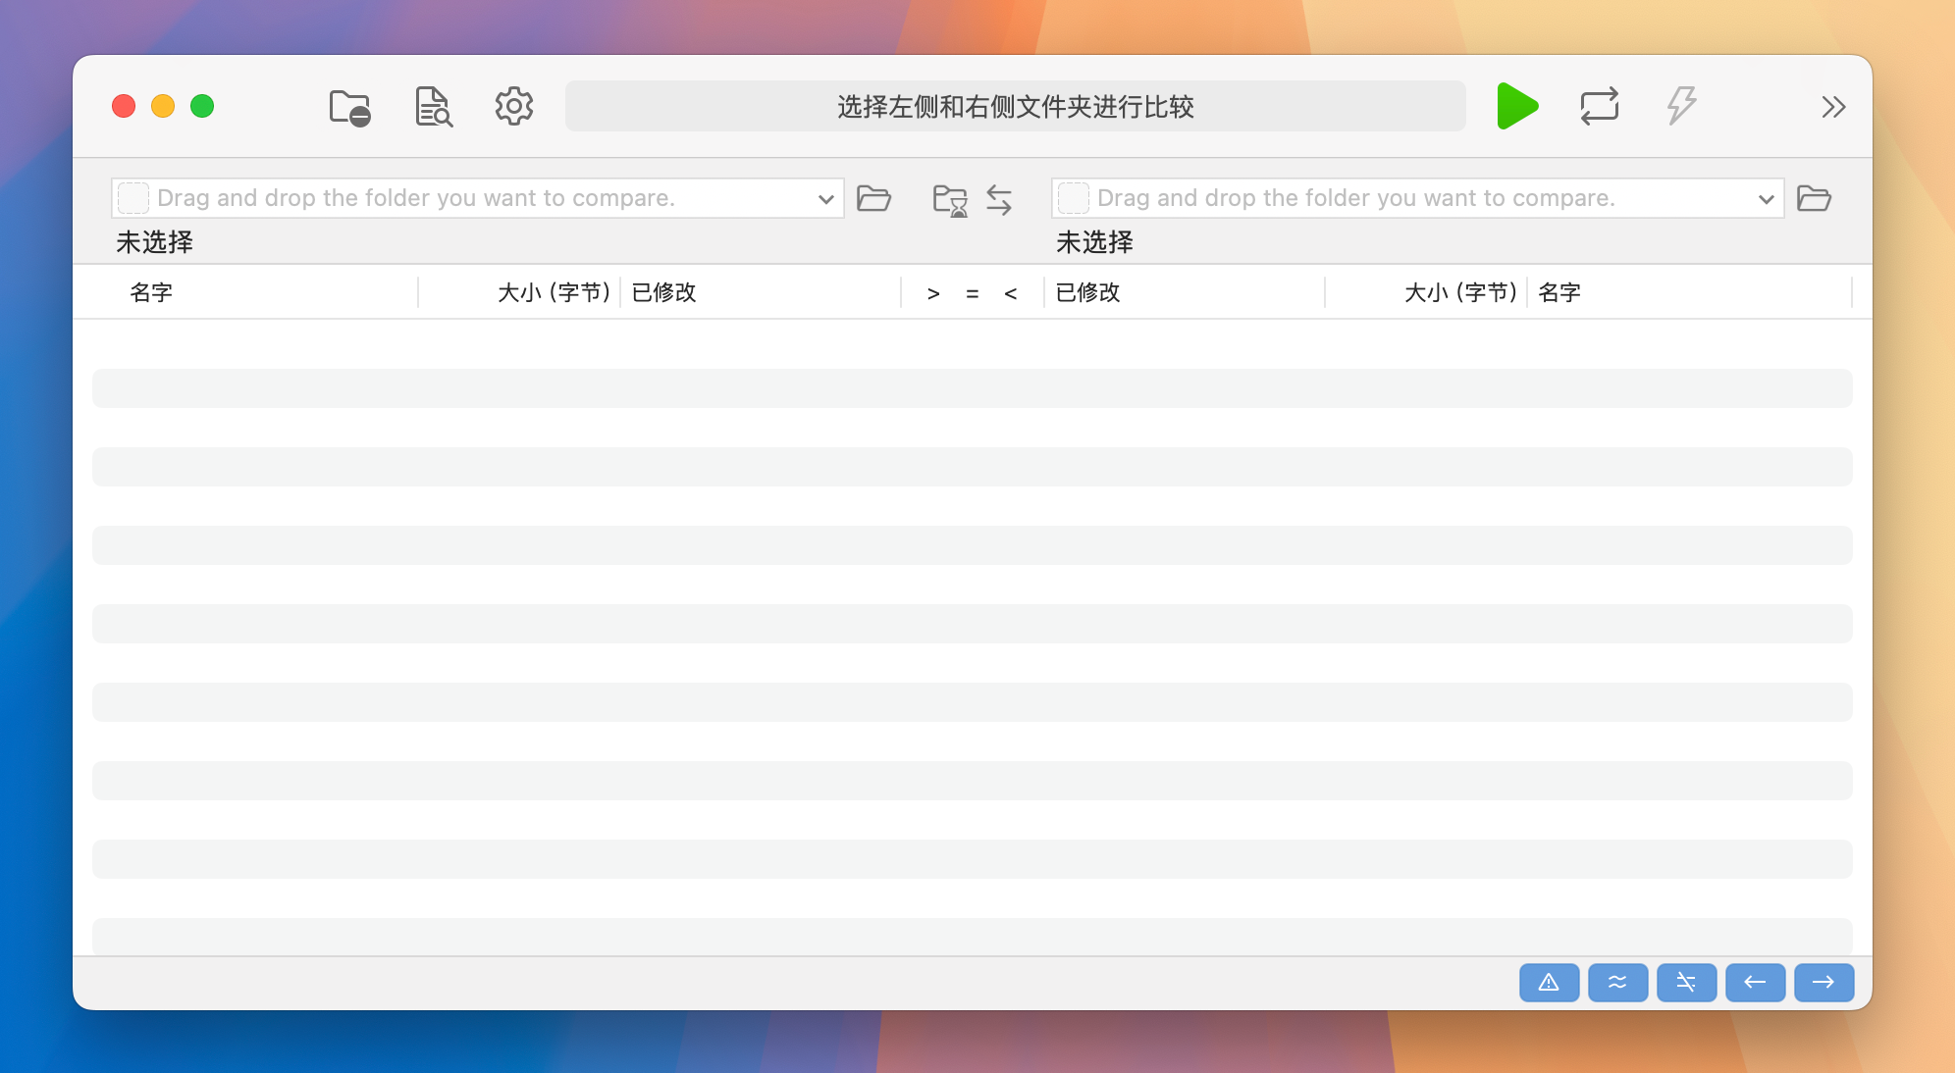
Task: Sort by left 大小 (字节) column header
Action: (x=555, y=292)
